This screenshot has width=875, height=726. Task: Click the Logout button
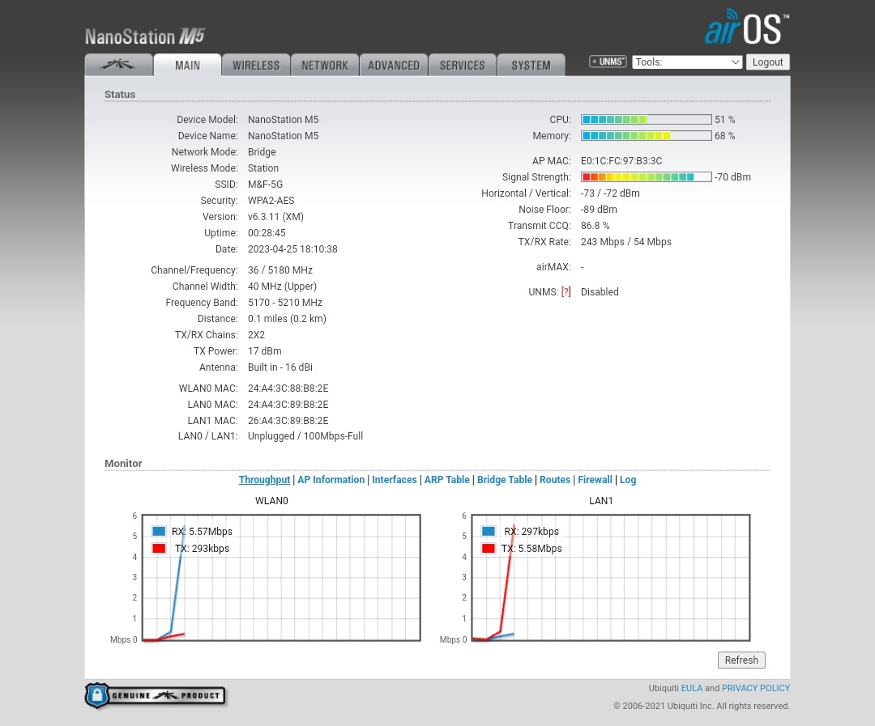[767, 62]
